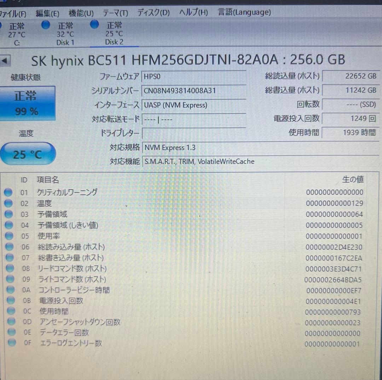Click the indicator beside 使用率 attribute row
382x380 pixels.
[8, 236]
